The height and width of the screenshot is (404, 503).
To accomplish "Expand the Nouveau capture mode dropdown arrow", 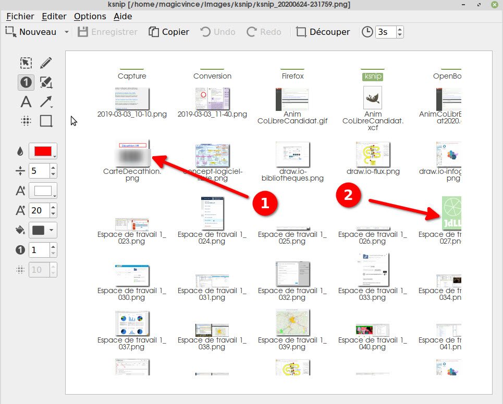I will (x=67, y=32).
